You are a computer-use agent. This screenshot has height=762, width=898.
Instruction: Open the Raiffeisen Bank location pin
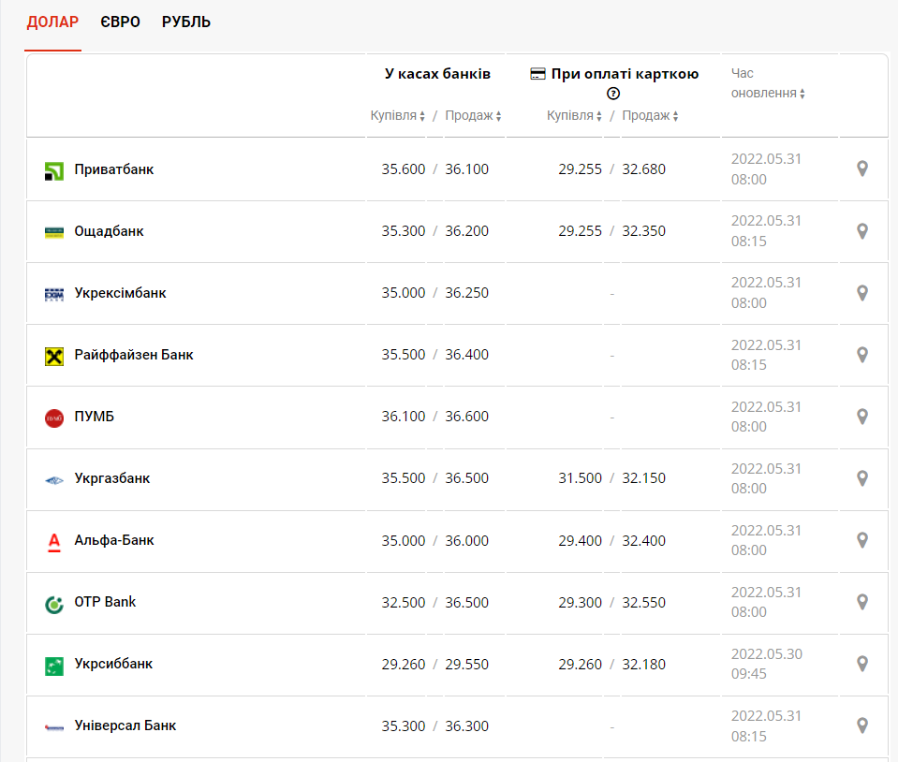coord(862,355)
